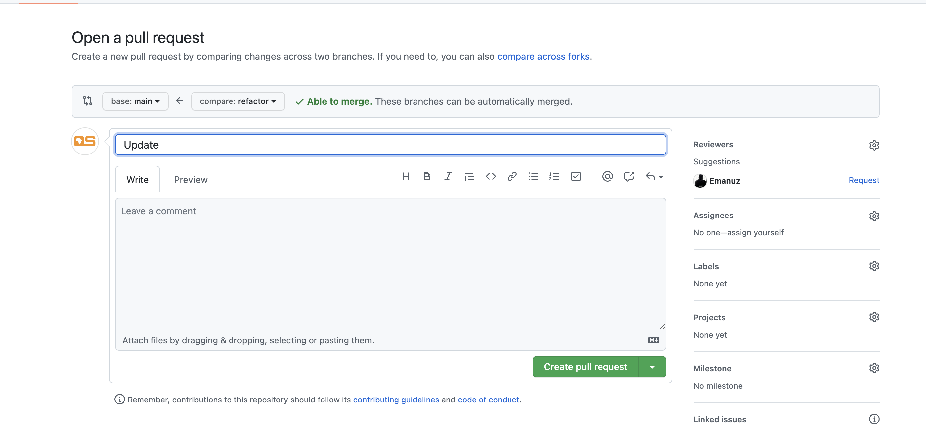Screen dimensions: 926x431
Task: Switch to the Write tab
Action: pyautogui.click(x=138, y=179)
